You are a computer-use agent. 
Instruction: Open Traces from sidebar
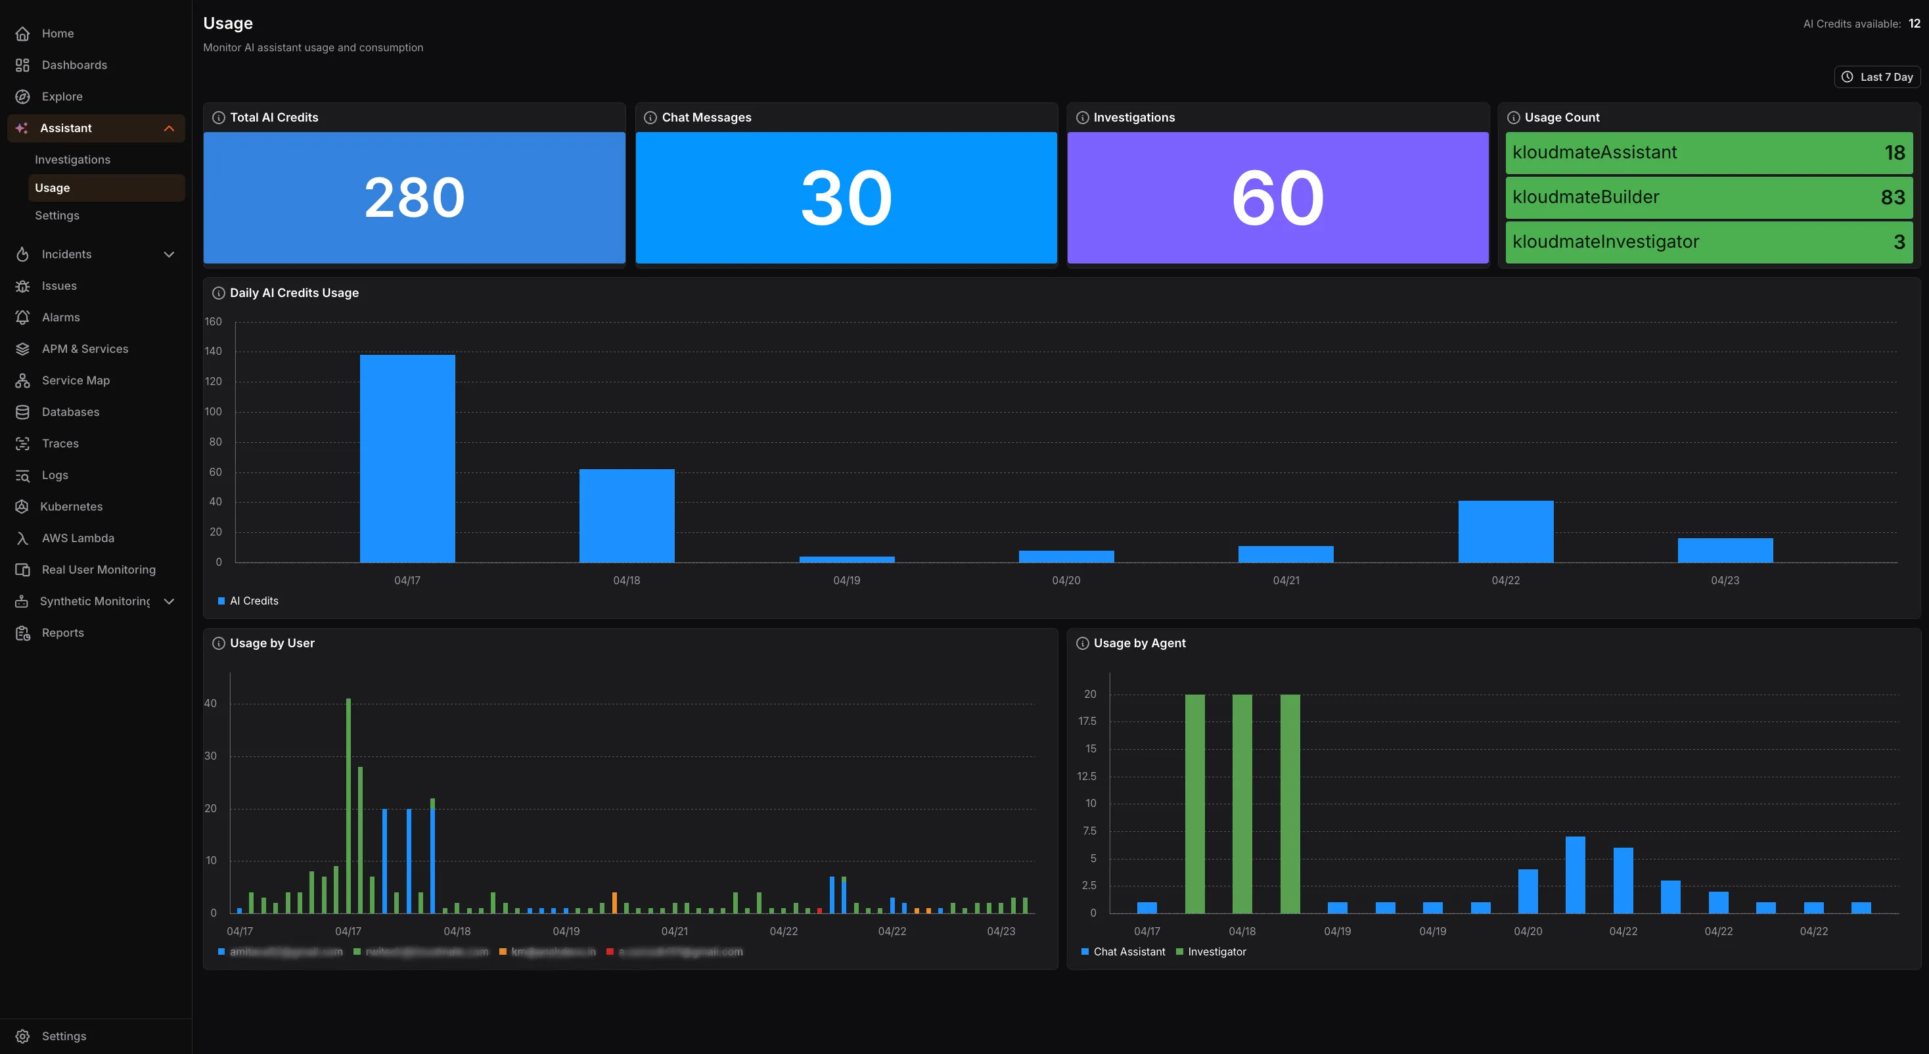point(60,444)
